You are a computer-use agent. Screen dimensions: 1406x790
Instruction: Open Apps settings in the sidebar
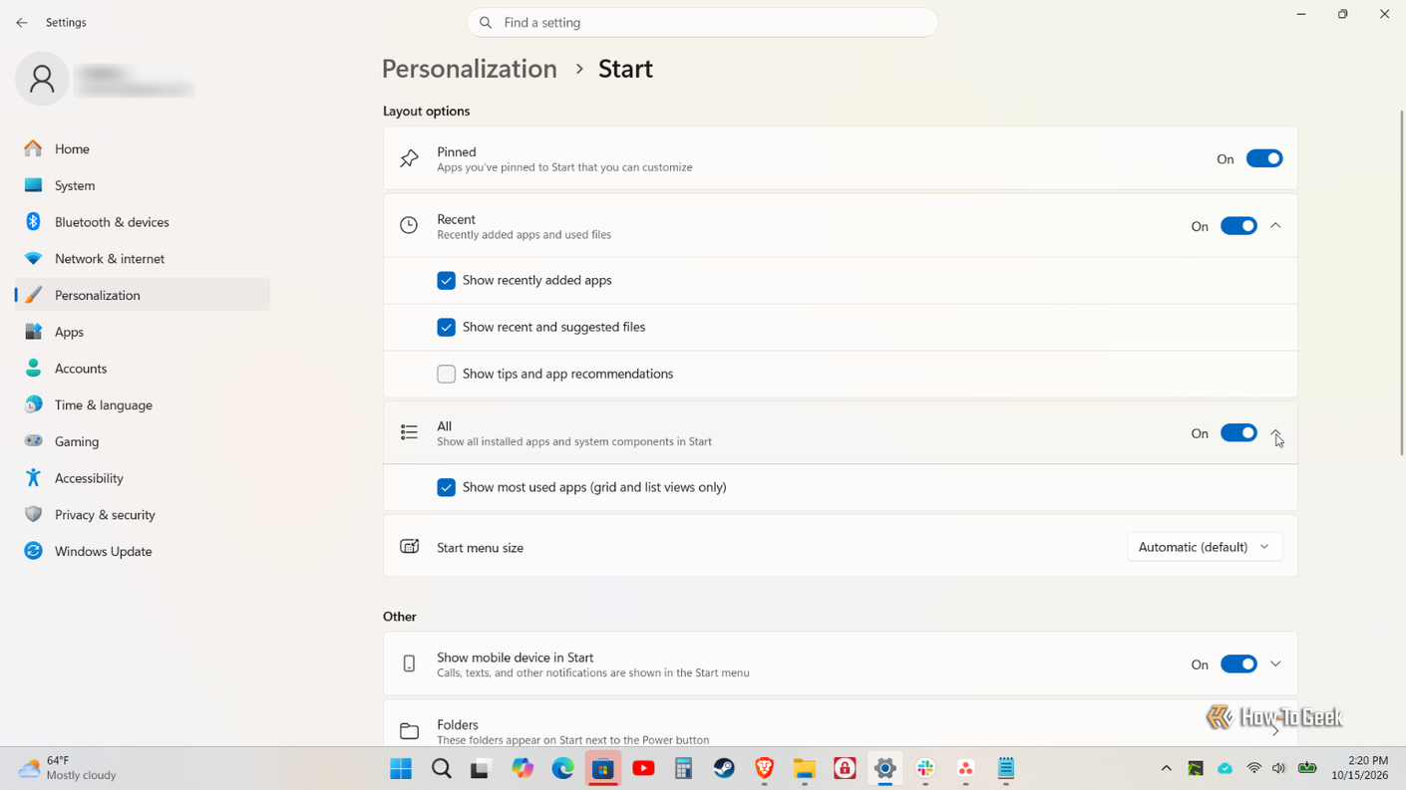tap(143, 332)
